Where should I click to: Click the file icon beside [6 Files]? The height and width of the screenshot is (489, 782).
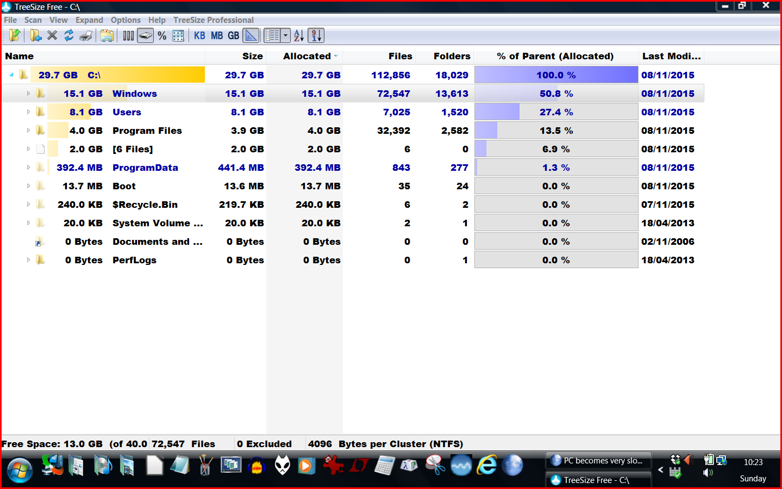coord(41,149)
